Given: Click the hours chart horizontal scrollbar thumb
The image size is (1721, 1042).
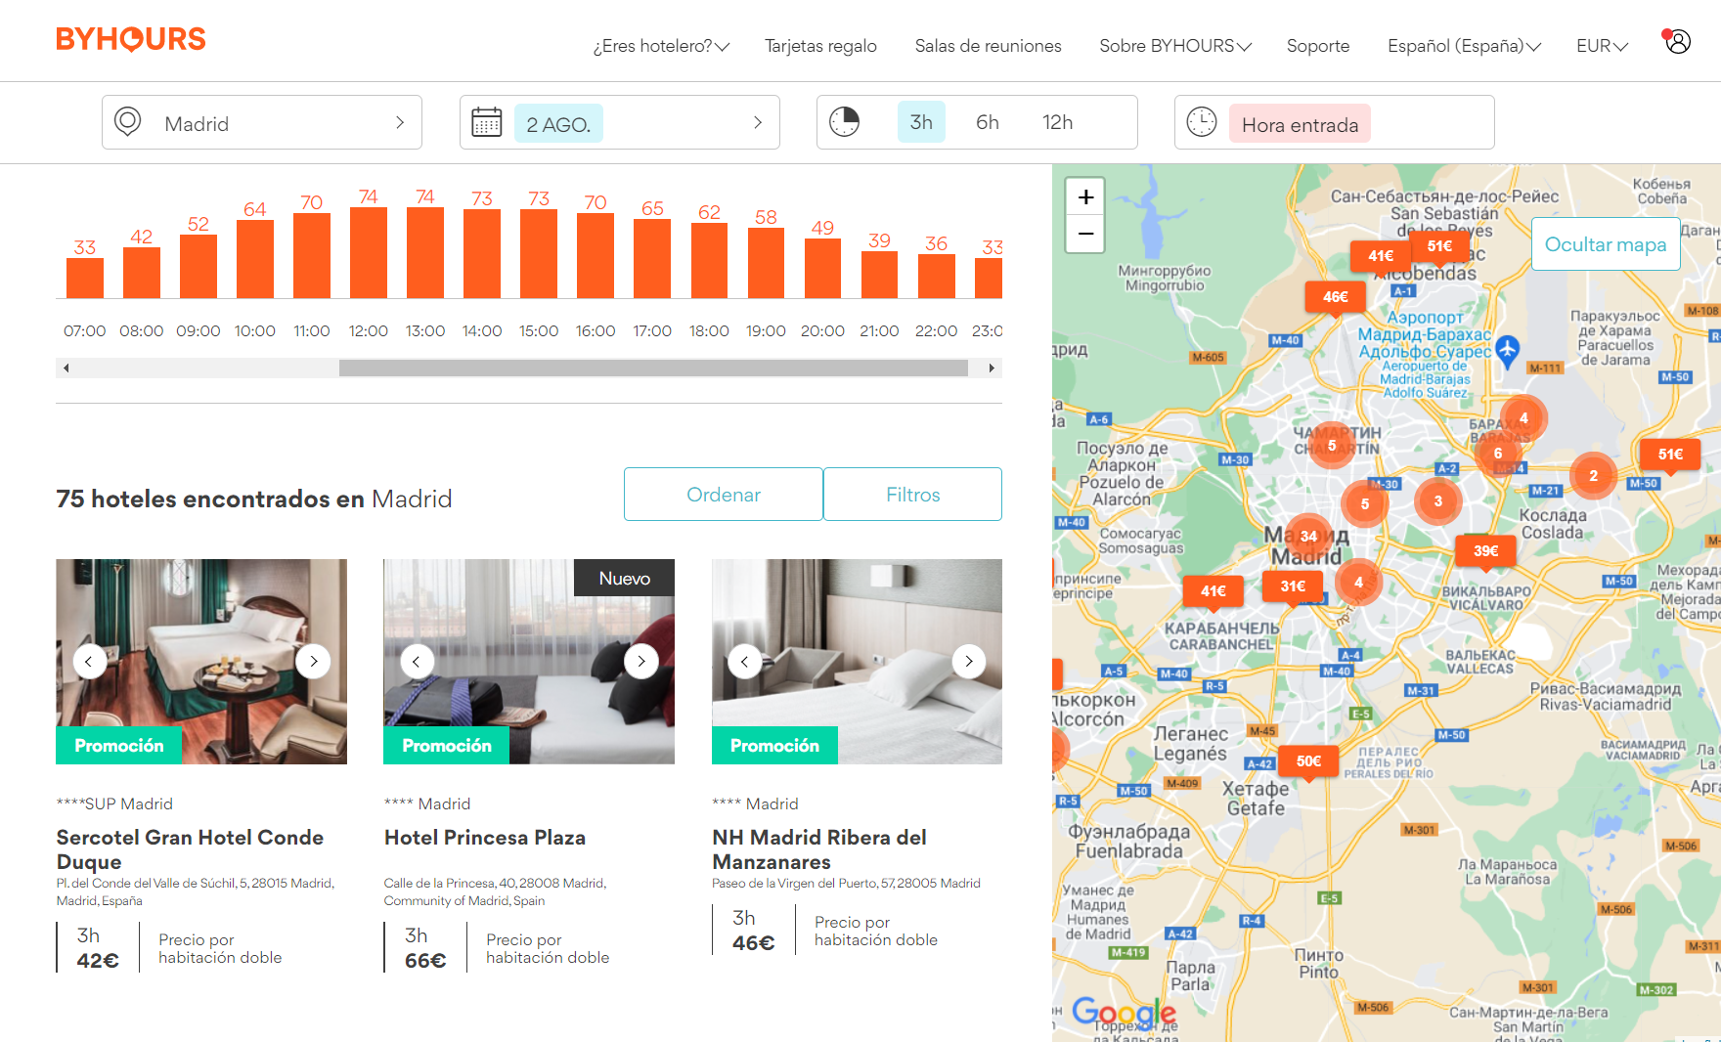Looking at the screenshot, I should click(x=653, y=369).
